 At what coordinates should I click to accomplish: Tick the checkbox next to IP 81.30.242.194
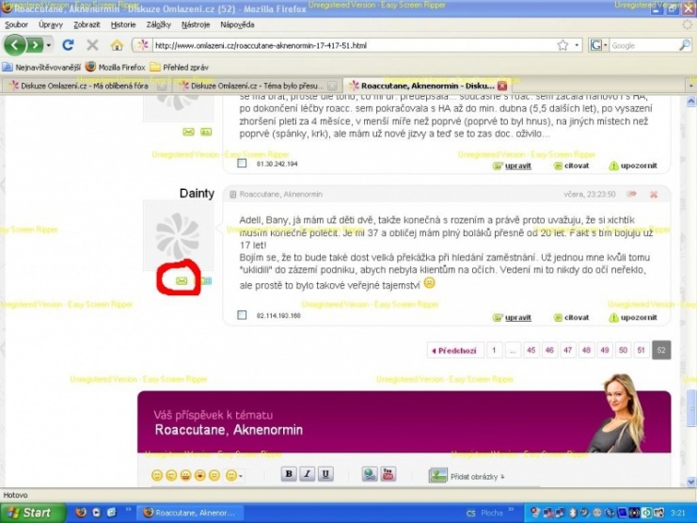click(x=243, y=165)
